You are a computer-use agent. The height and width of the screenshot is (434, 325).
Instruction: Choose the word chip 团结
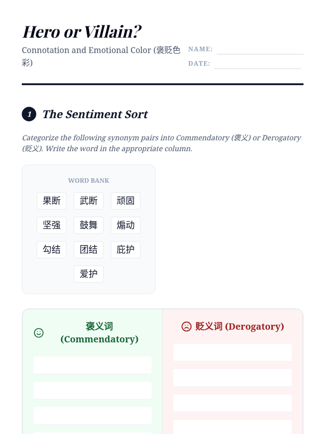[89, 250]
